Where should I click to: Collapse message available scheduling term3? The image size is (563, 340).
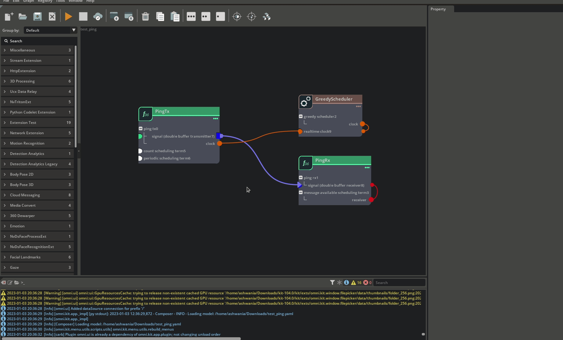pos(301,192)
